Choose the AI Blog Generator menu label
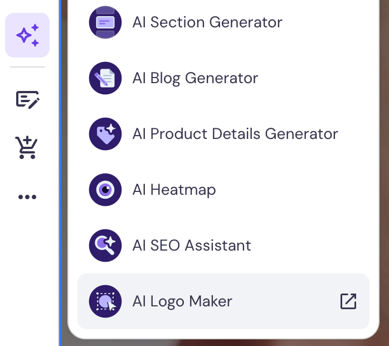This screenshot has width=389, height=346. 195,78
